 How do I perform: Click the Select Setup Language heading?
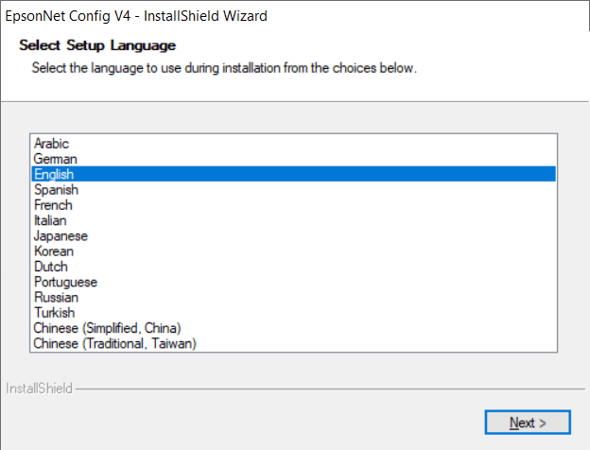click(97, 45)
